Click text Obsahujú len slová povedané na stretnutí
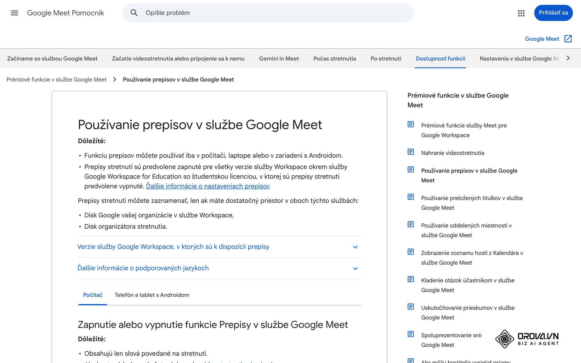 pos(146,354)
